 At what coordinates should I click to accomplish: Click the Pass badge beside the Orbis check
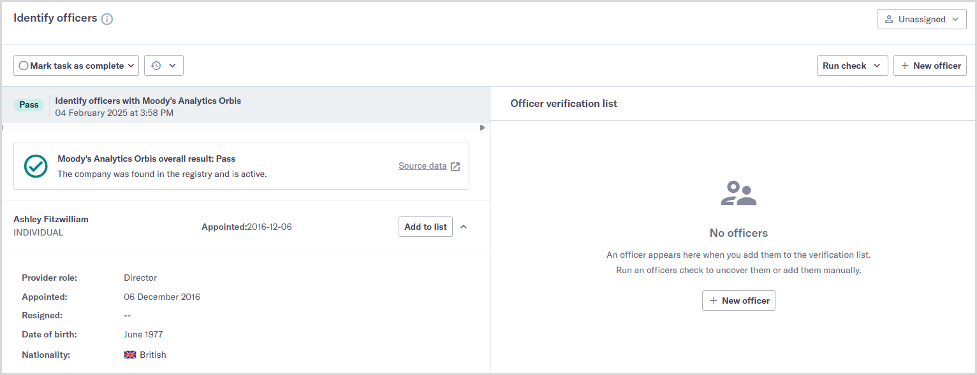click(29, 104)
